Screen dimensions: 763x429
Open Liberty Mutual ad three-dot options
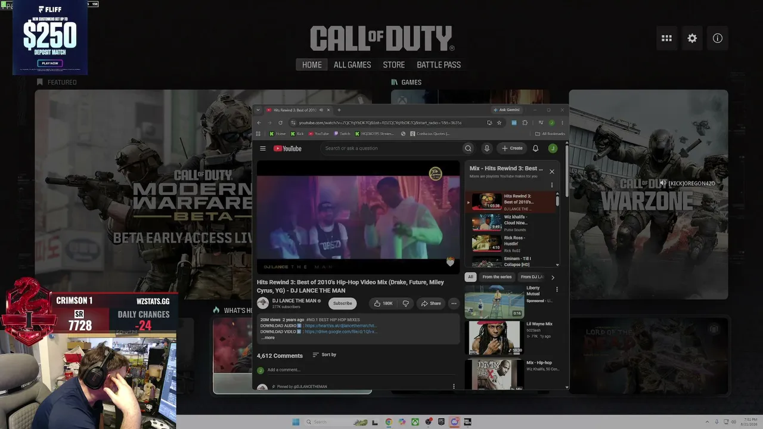[x=557, y=290]
